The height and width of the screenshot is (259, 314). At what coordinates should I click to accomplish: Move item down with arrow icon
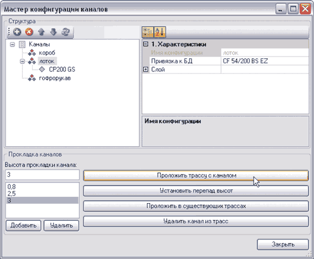(x=53, y=32)
